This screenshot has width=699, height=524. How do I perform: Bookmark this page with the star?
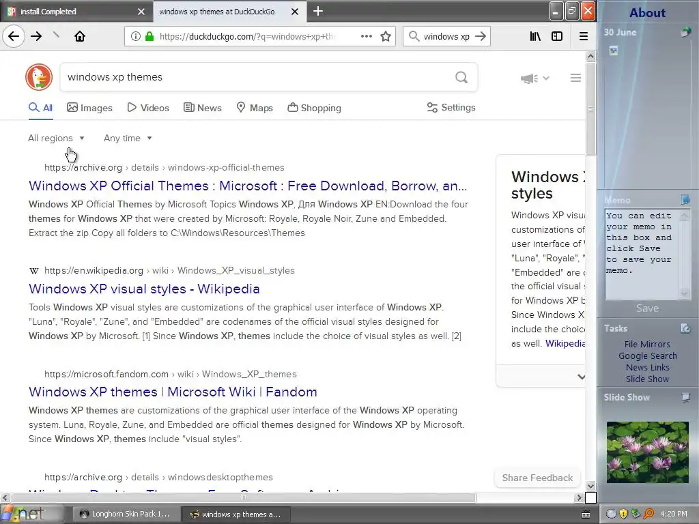(386, 37)
